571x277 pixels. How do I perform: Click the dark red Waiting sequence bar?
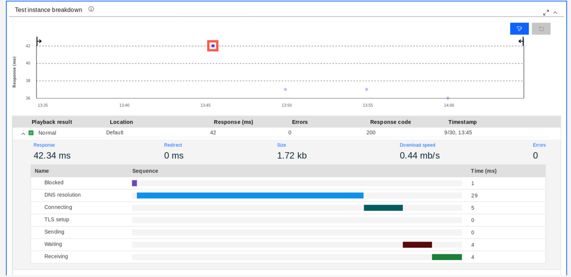coord(417,245)
